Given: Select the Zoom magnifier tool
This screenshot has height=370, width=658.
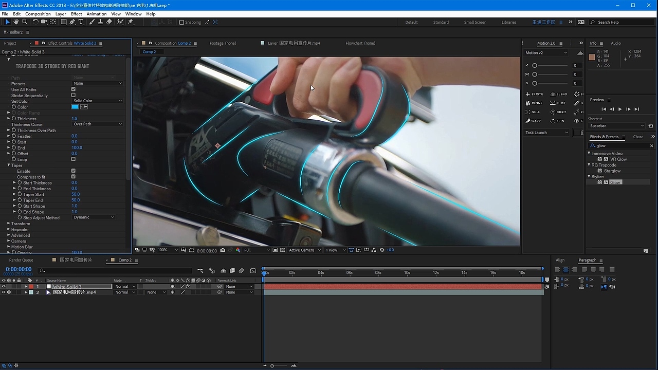Looking at the screenshot, I should [x=24, y=22].
